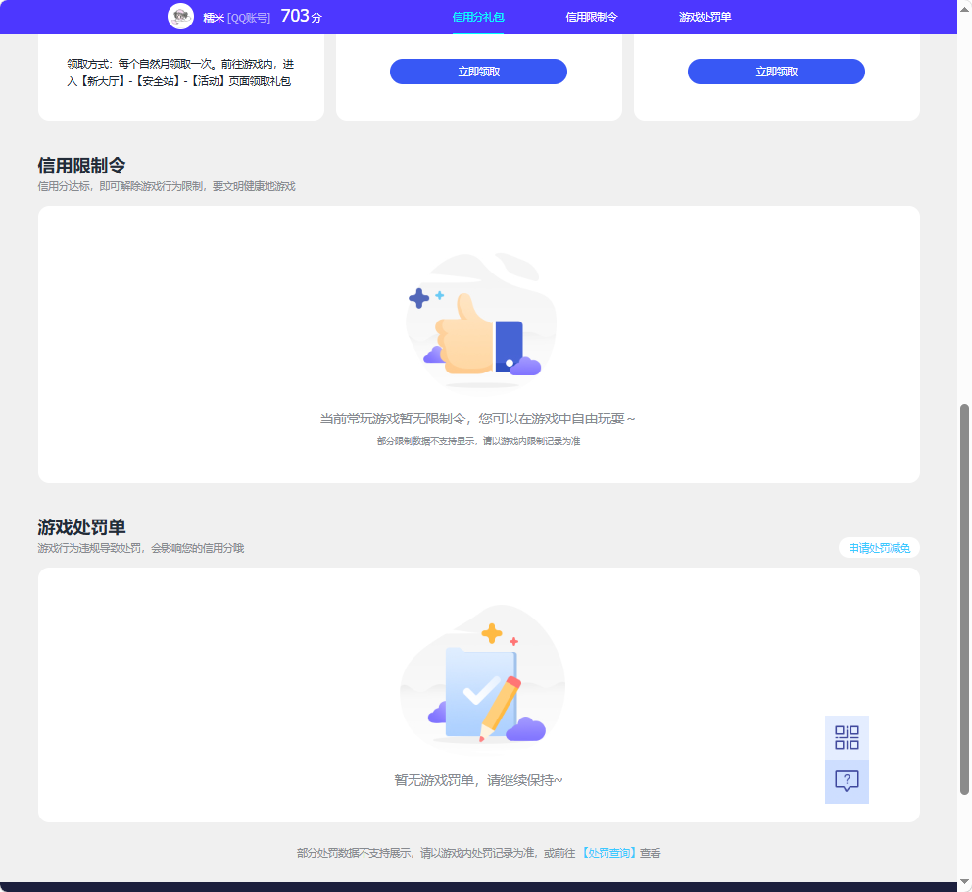
Task: Click note 部分限制数据不支持显示
Action: [x=478, y=441]
